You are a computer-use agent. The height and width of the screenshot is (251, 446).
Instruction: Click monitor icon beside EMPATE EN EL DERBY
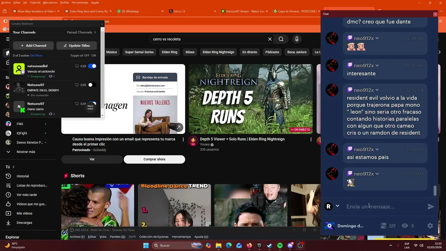click(x=77, y=85)
